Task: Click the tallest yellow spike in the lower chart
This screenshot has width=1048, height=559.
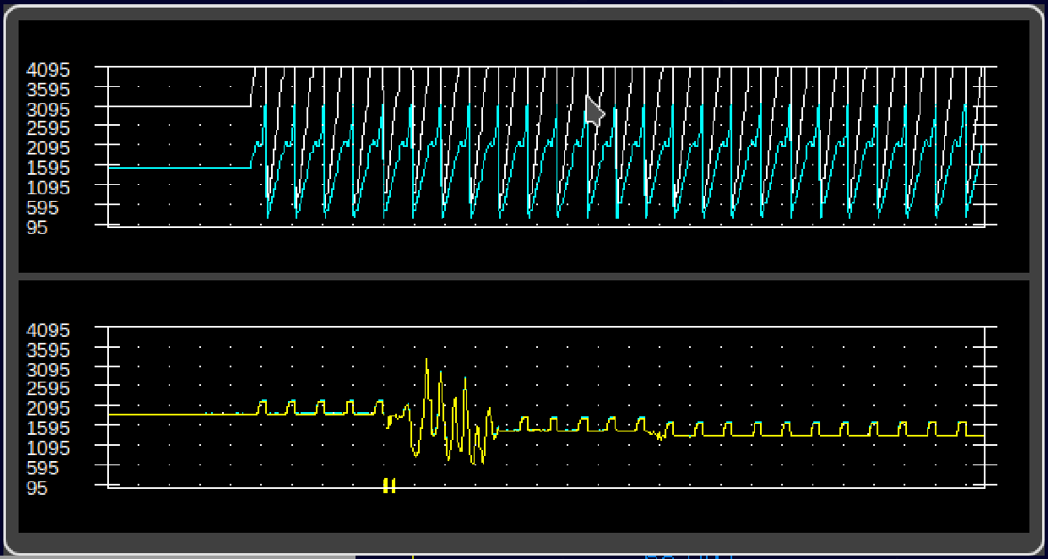Action: coord(426,363)
